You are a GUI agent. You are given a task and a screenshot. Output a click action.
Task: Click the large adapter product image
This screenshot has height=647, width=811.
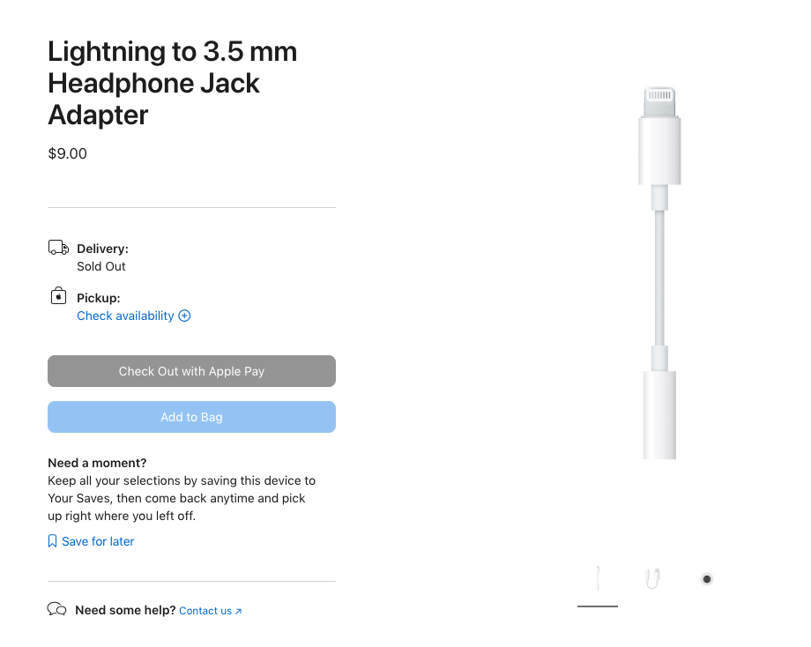pos(659,273)
